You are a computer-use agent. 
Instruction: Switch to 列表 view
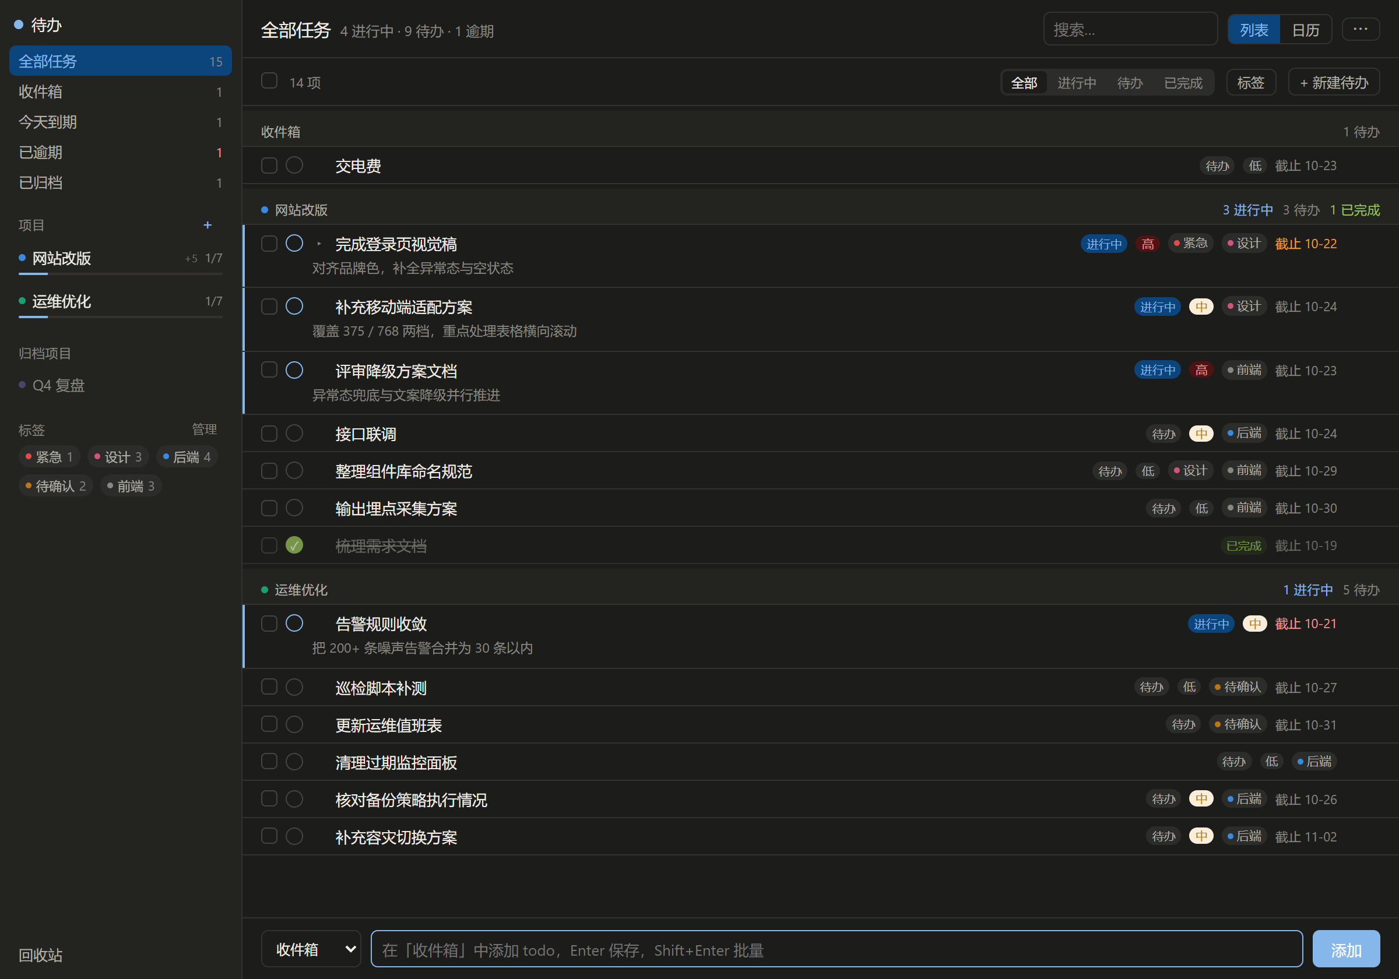tap(1254, 29)
